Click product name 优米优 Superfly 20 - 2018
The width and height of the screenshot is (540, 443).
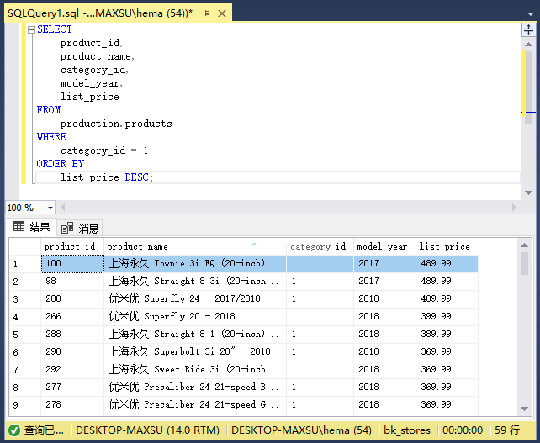[x=195, y=317]
